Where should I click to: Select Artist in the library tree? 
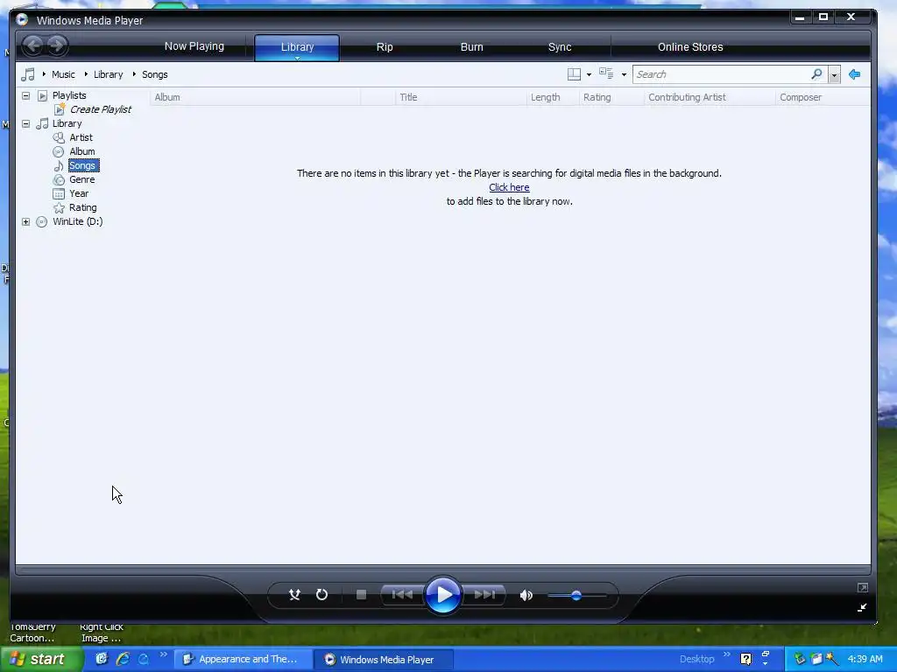81,137
